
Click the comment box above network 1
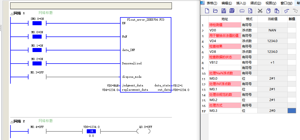tap(91, 6)
